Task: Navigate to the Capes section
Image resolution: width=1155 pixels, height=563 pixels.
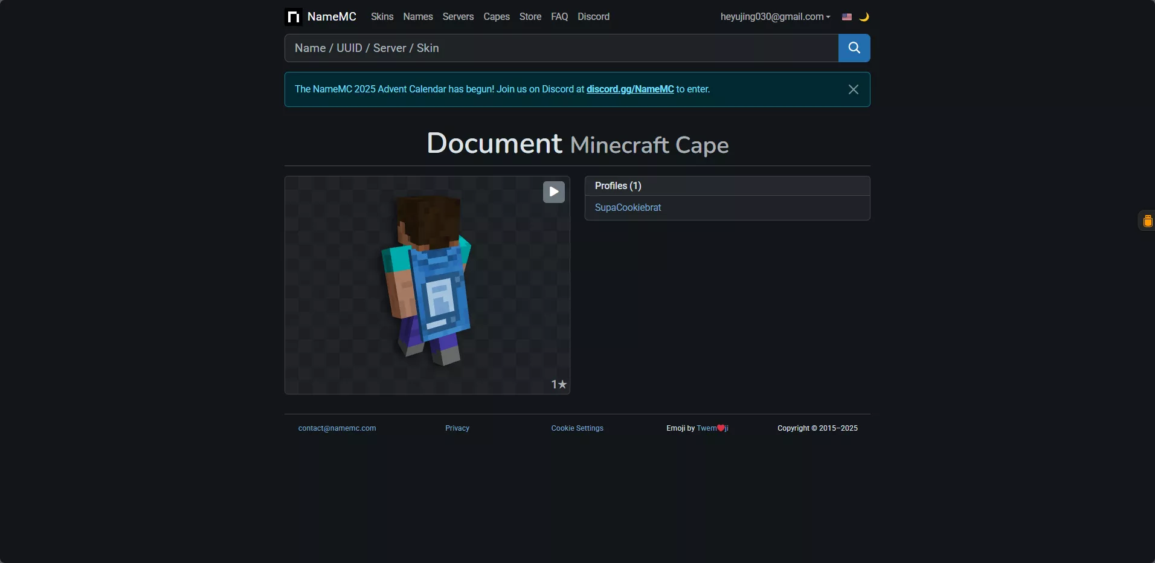Action: [x=497, y=17]
